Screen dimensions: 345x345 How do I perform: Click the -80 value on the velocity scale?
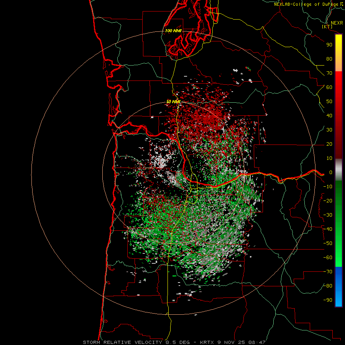pos(328,286)
